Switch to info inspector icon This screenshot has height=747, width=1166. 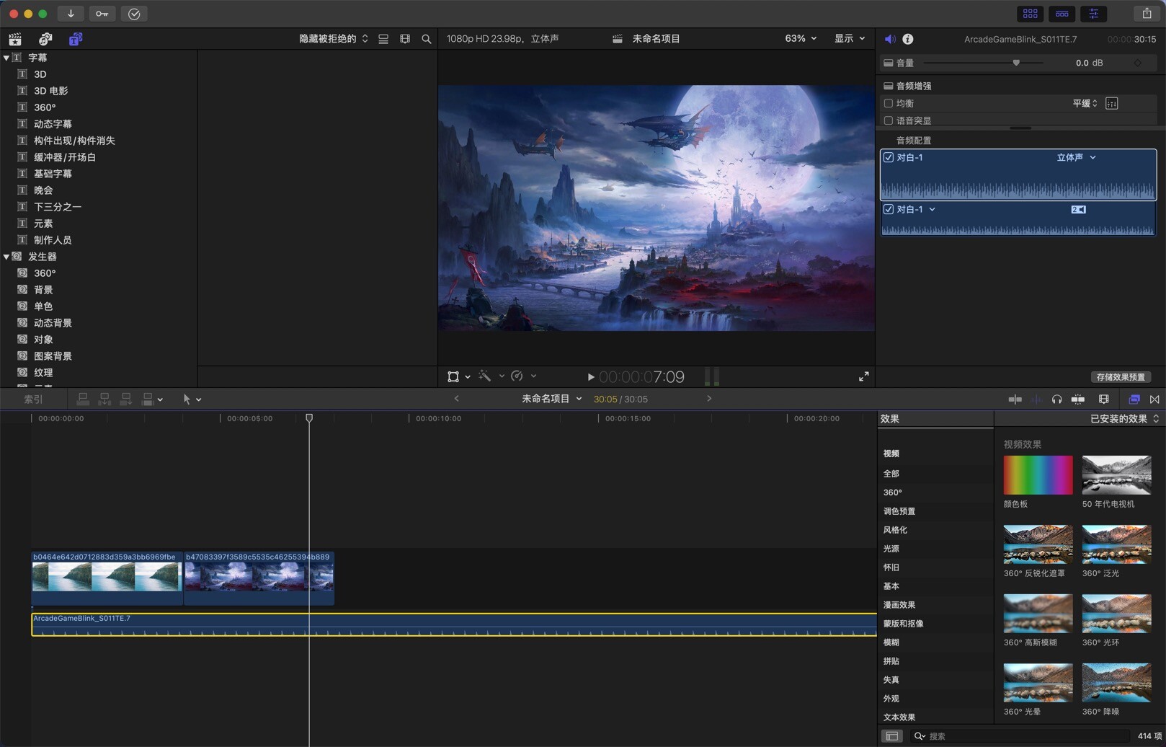908,39
